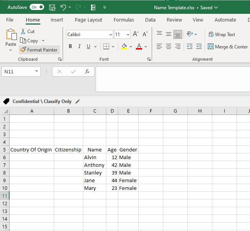Click the Top Align icon
This screenshot has width=250, height=231.
(x=159, y=34)
